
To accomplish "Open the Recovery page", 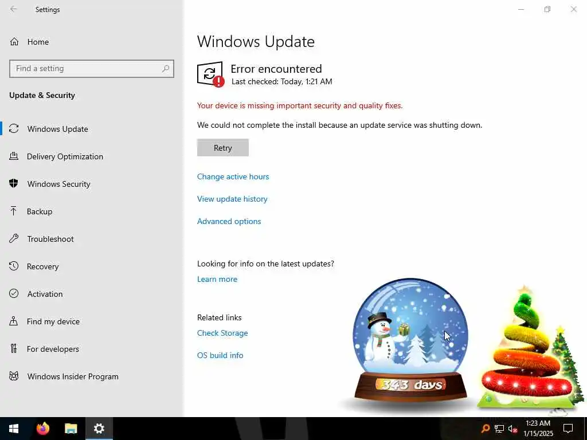I will pos(42,266).
